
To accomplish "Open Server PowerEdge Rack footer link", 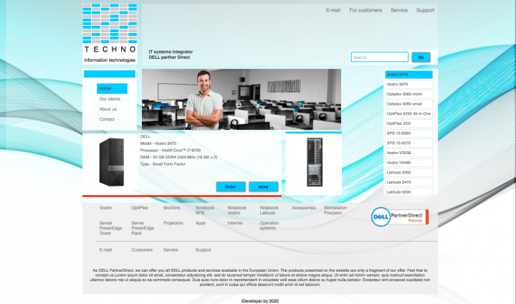I will click(143, 228).
